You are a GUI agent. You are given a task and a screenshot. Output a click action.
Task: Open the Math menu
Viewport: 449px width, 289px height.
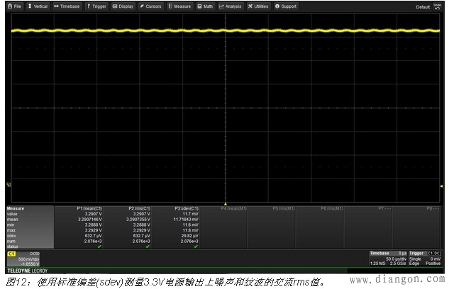[x=205, y=6]
